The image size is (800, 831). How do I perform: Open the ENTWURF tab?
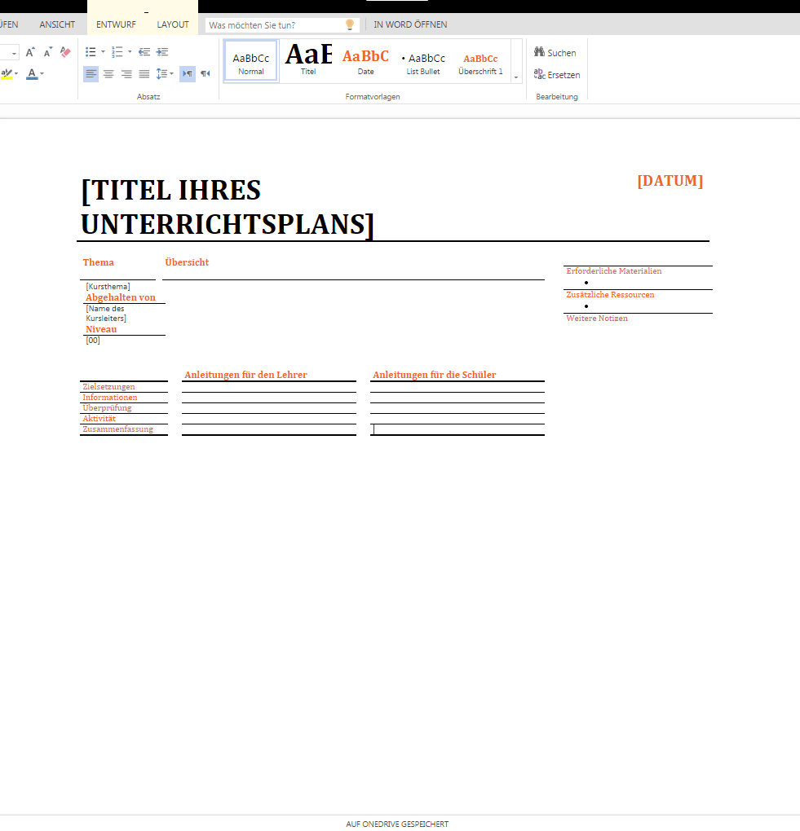[x=116, y=24]
